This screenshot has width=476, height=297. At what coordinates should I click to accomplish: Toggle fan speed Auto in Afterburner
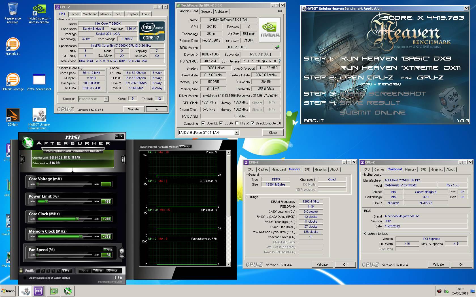(x=108, y=249)
